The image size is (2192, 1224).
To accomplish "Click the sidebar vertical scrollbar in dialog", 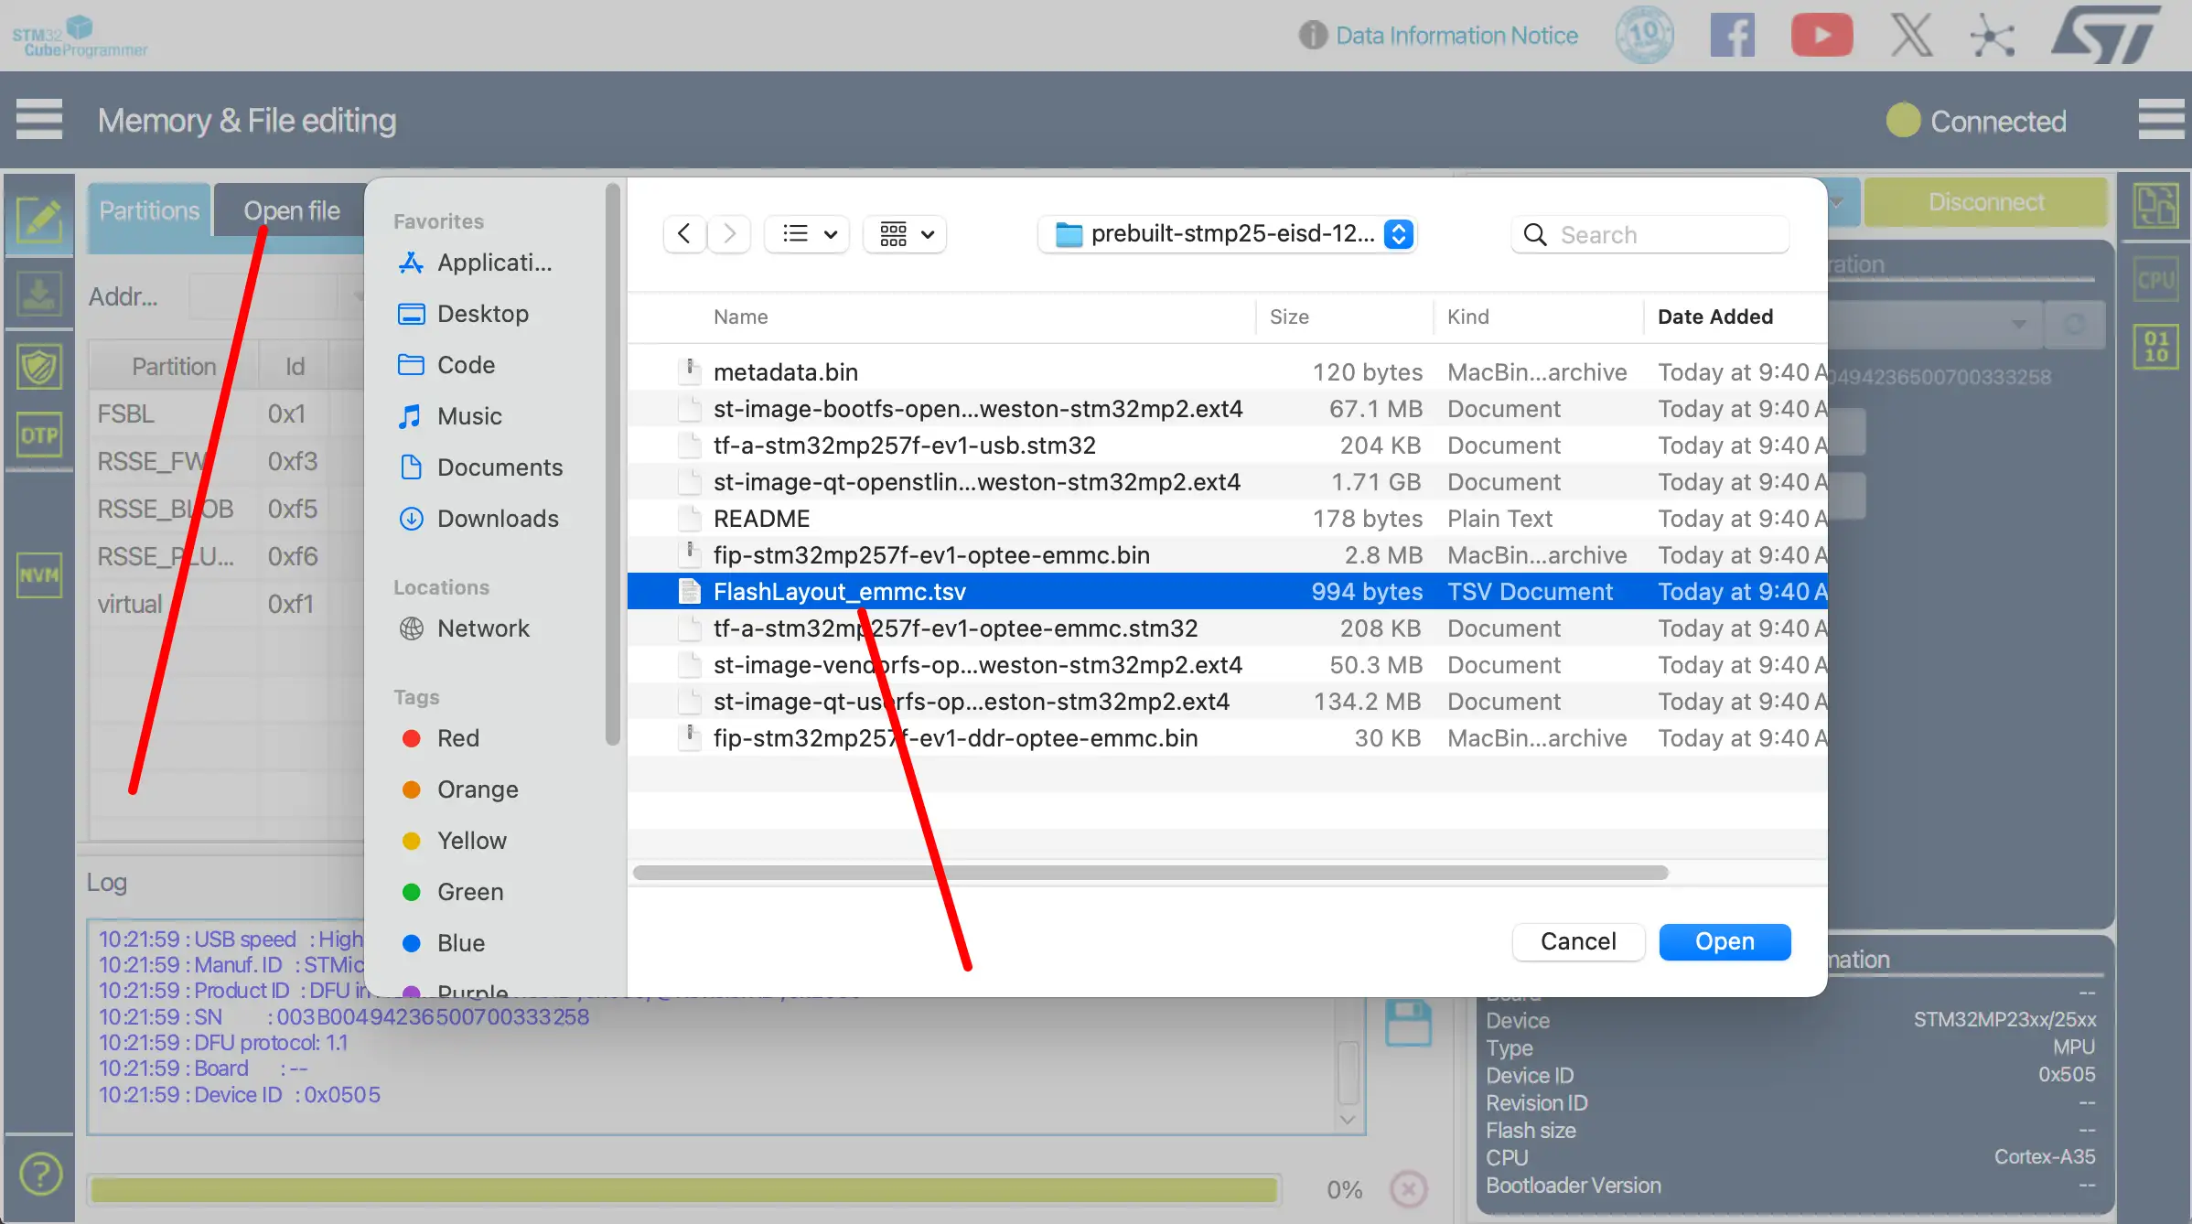I will tap(612, 465).
